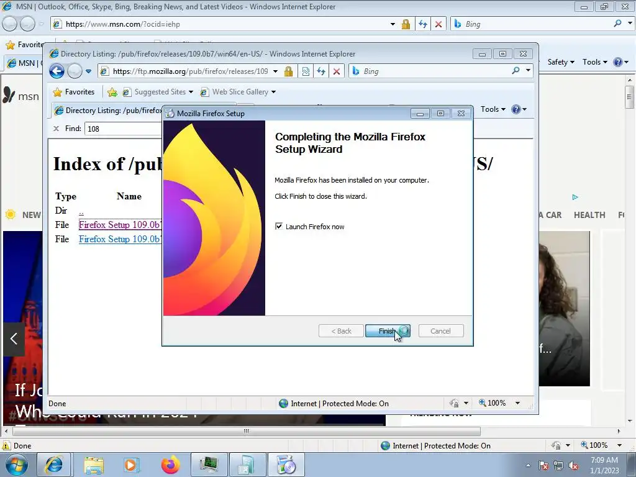Image resolution: width=636 pixels, height=477 pixels.
Task: Click refresh icon in MSN window toolbar
Action: (x=422, y=24)
